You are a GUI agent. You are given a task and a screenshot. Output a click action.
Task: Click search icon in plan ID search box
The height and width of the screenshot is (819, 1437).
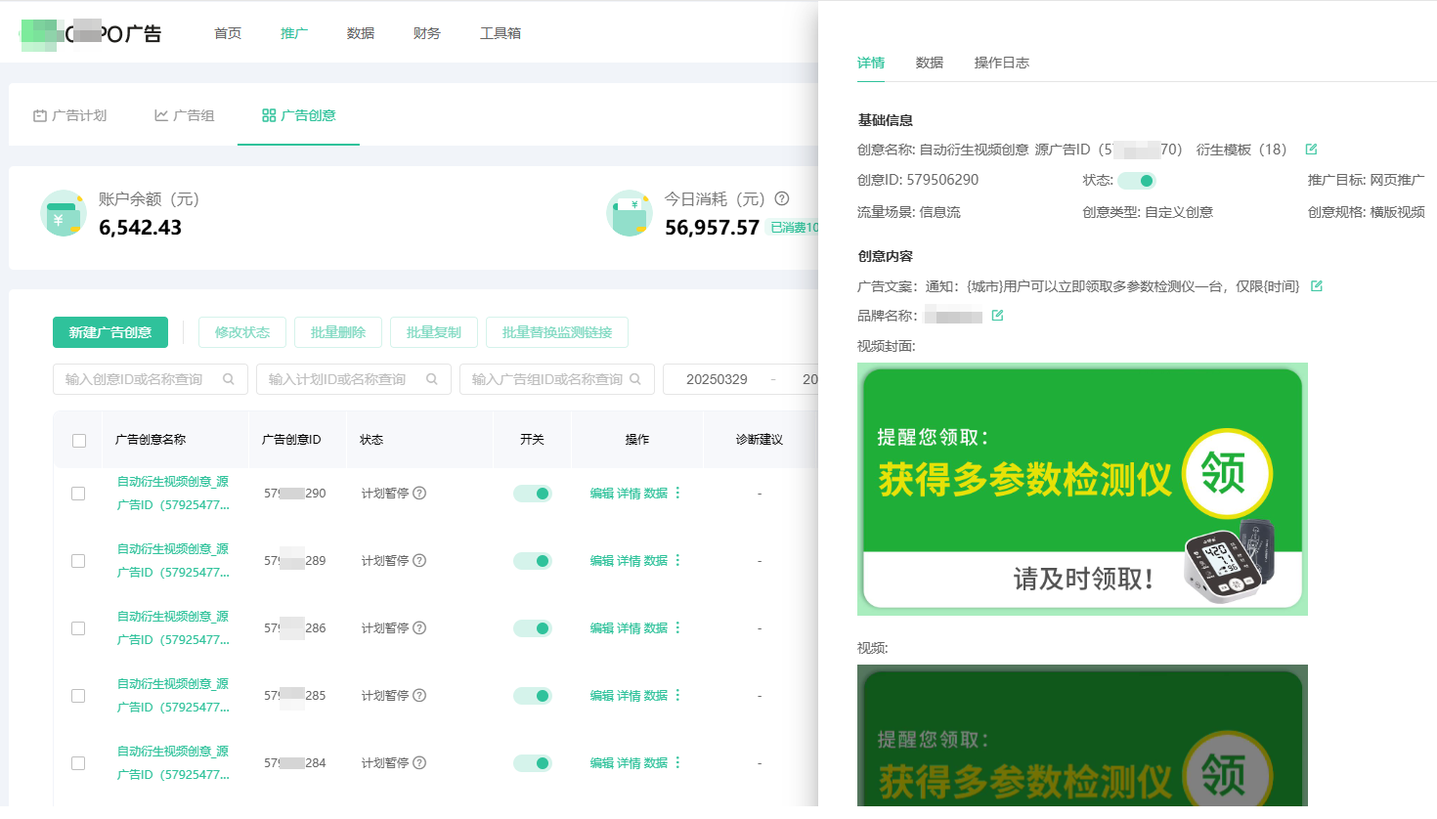pos(432,379)
